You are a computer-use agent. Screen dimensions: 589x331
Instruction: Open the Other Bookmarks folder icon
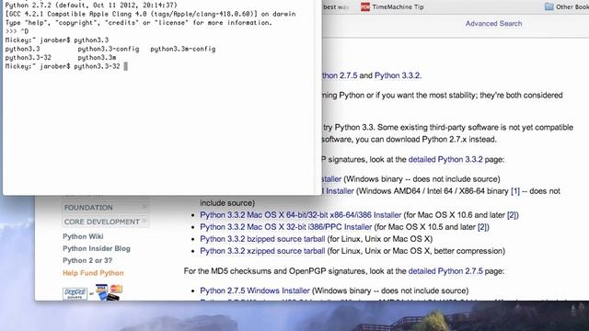[549, 6]
